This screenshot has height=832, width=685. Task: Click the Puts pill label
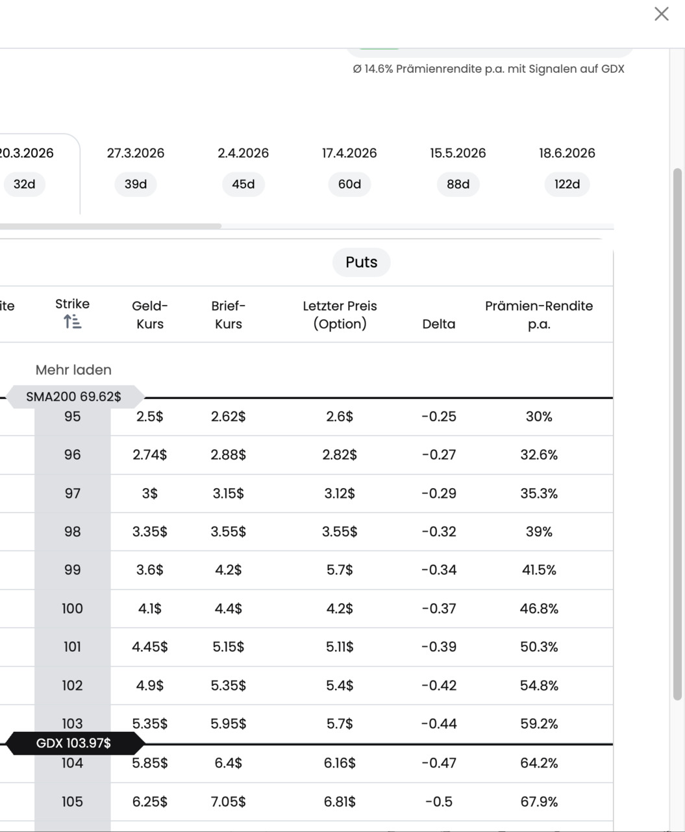click(361, 262)
